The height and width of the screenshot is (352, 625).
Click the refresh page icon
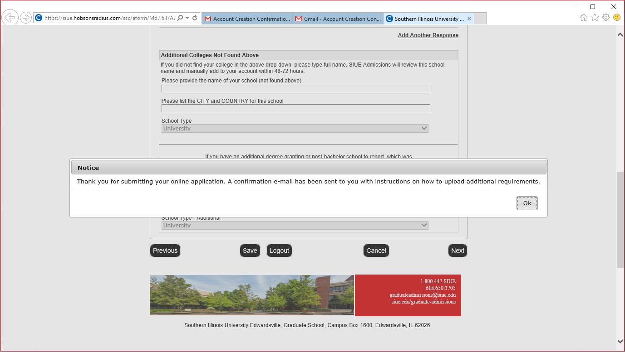[195, 18]
